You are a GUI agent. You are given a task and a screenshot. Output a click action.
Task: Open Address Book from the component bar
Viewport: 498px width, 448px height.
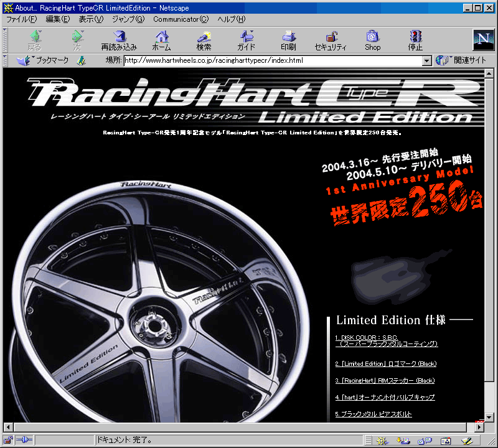pyautogui.click(x=446, y=441)
